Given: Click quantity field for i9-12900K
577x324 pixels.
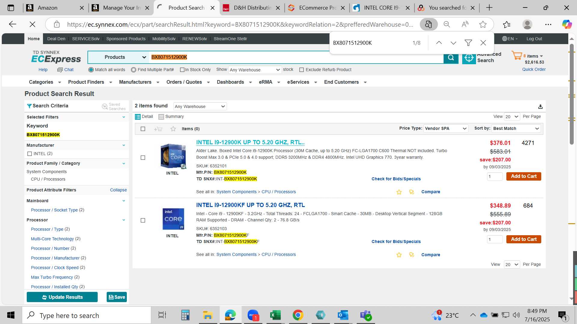Looking at the screenshot, I should (495, 177).
